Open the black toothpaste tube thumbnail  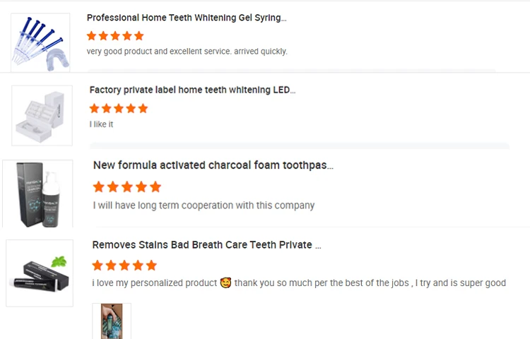[x=39, y=273]
